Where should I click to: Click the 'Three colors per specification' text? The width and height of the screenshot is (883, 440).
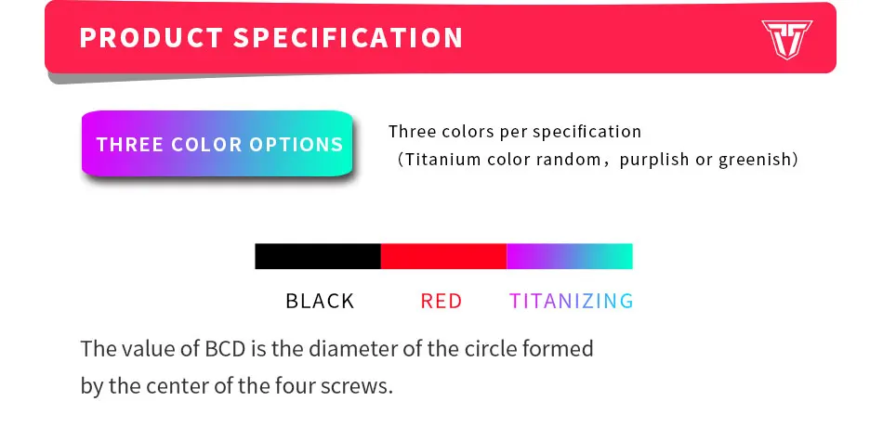click(515, 132)
